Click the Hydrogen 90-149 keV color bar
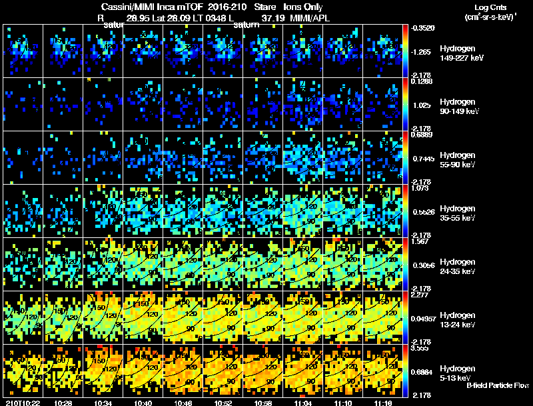Screen dimensions: 533x406 click(x=405, y=105)
